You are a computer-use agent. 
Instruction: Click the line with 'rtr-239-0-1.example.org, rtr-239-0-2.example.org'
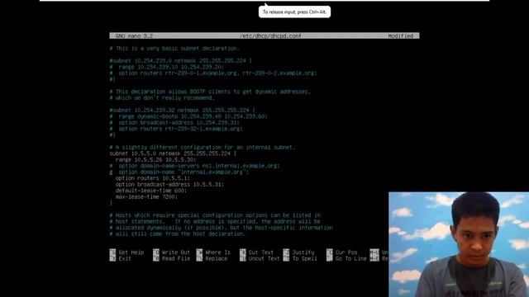tap(213, 73)
